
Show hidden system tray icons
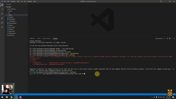152,97
